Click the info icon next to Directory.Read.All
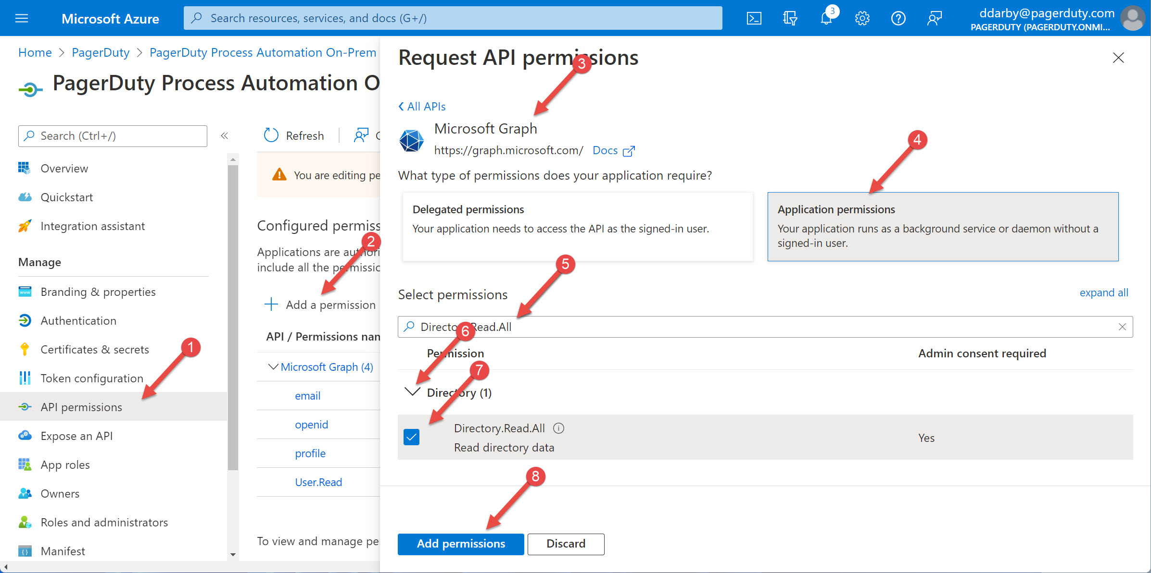1151x573 pixels. click(x=558, y=428)
